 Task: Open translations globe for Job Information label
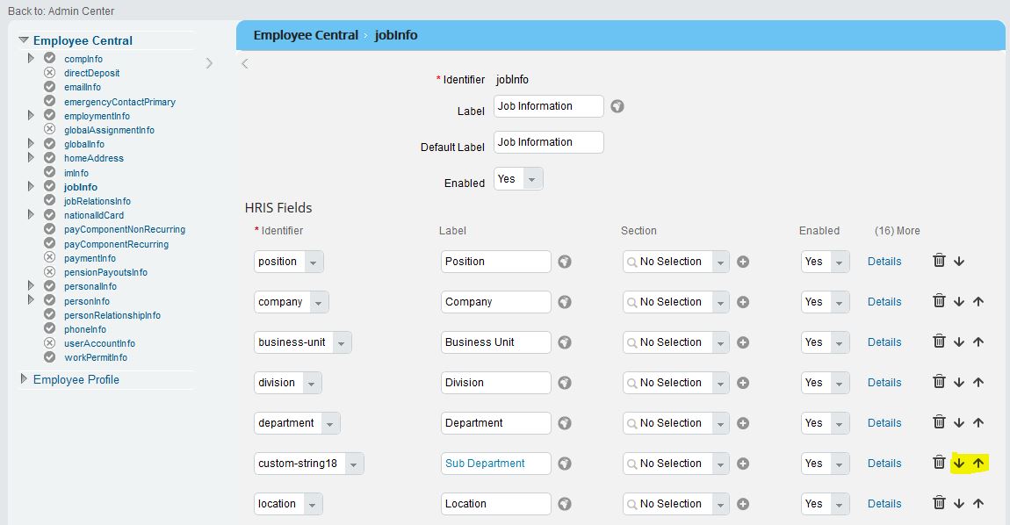coord(617,106)
